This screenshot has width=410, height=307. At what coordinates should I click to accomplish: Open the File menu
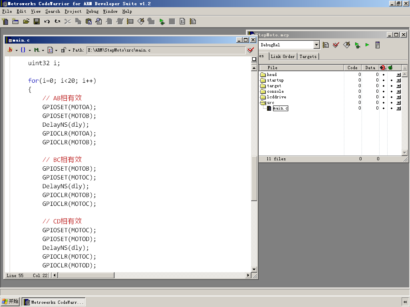coord(7,12)
